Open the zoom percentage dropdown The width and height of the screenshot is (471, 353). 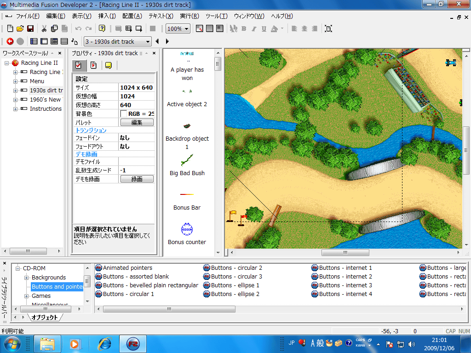[x=187, y=29]
